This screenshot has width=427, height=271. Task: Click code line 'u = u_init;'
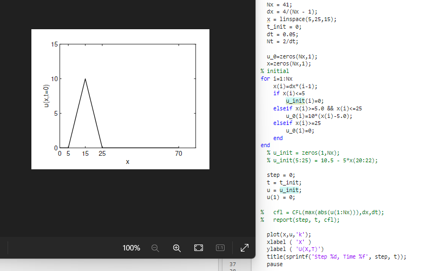coord(284,190)
